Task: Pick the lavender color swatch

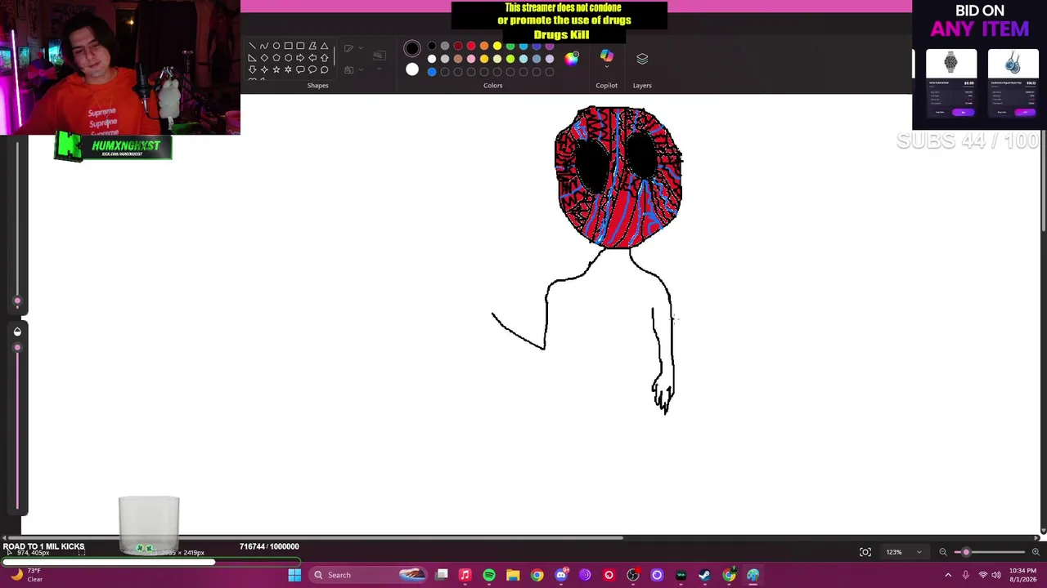Action: coord(550,59)
